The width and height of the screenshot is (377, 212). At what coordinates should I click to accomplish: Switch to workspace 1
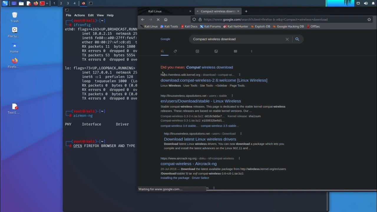pos(54,3)
